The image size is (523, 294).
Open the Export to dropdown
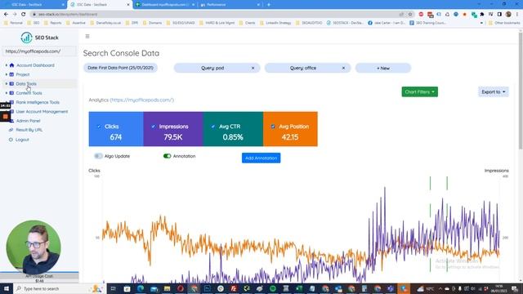click(x=494, y=92)
